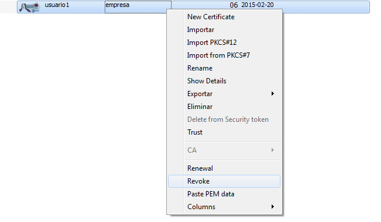Open the Columns menu entry

(225, 207)
